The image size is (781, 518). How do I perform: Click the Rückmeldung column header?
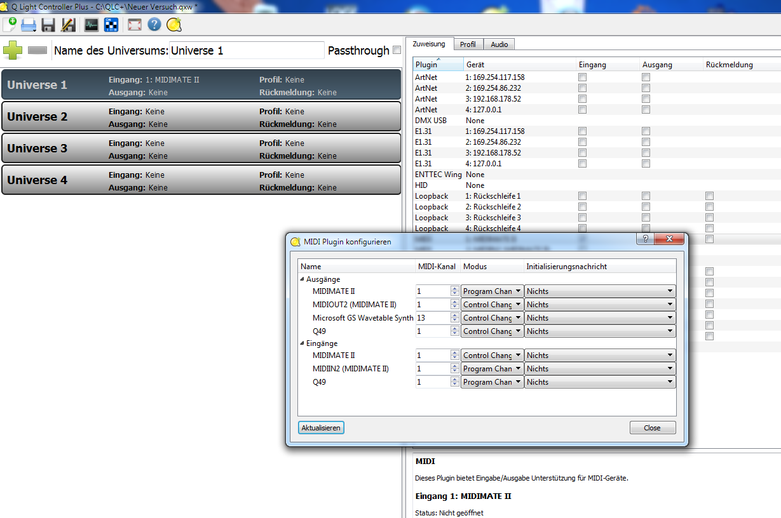(x=742, y=65)
